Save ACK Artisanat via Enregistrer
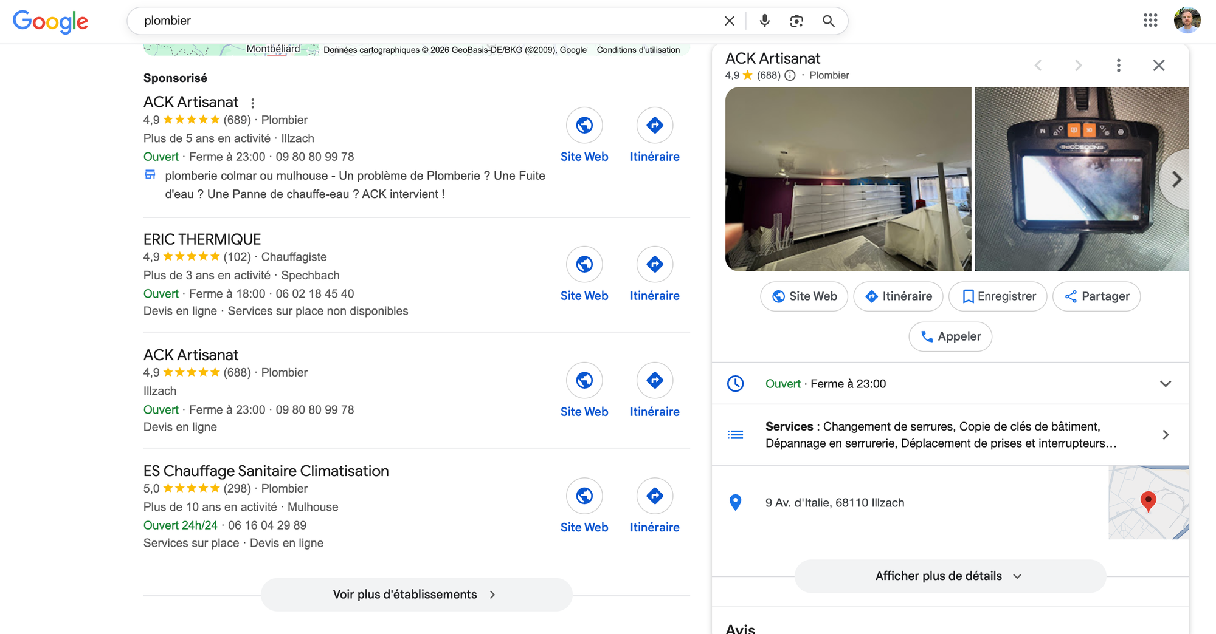Image resolution: width=1216 pixels, height=634 pixels. [x=997, y=296]
